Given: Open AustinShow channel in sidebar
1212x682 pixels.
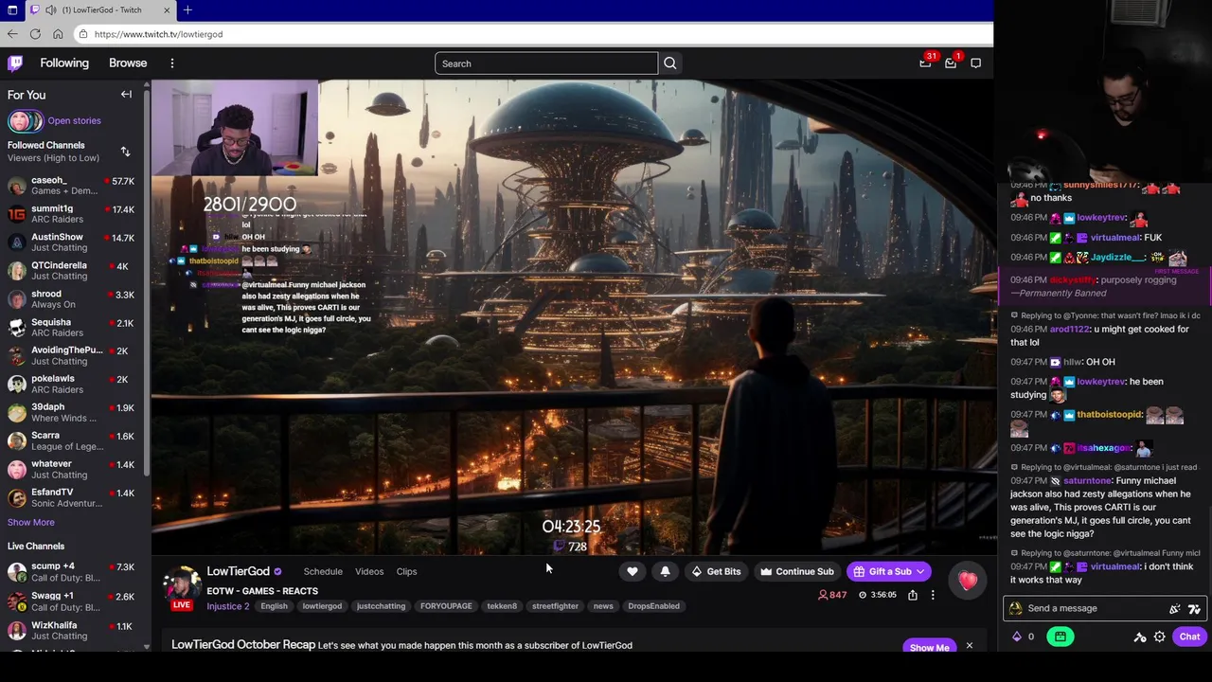Looking at the screenshot, I should tap(72, 242).
